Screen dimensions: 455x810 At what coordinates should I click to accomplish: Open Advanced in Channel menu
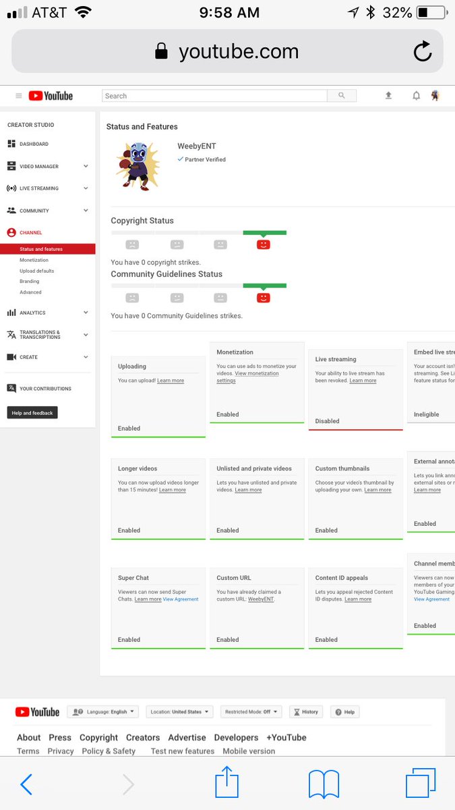coord(31,292)
